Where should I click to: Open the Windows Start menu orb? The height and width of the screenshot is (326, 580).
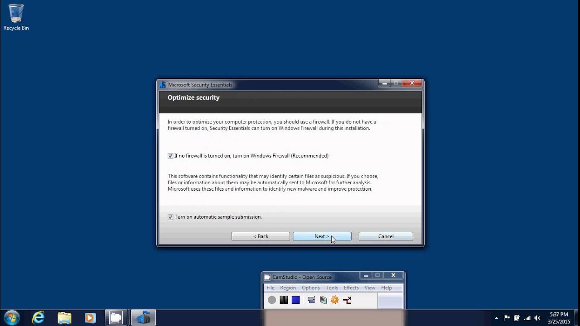point(11,317)
